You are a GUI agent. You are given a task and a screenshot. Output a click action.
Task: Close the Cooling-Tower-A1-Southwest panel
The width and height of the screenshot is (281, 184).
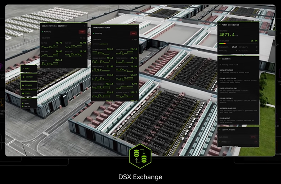(85, 26)
